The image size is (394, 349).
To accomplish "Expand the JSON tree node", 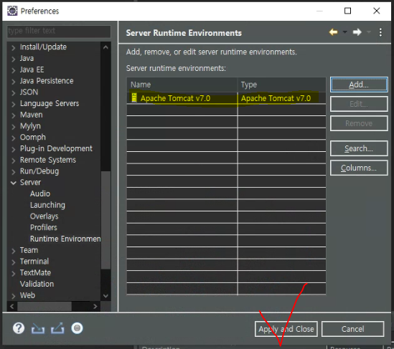I will click(14, 92).
